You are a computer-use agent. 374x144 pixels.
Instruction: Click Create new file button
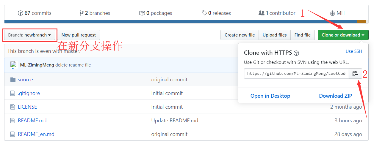[x=240, y=35]
